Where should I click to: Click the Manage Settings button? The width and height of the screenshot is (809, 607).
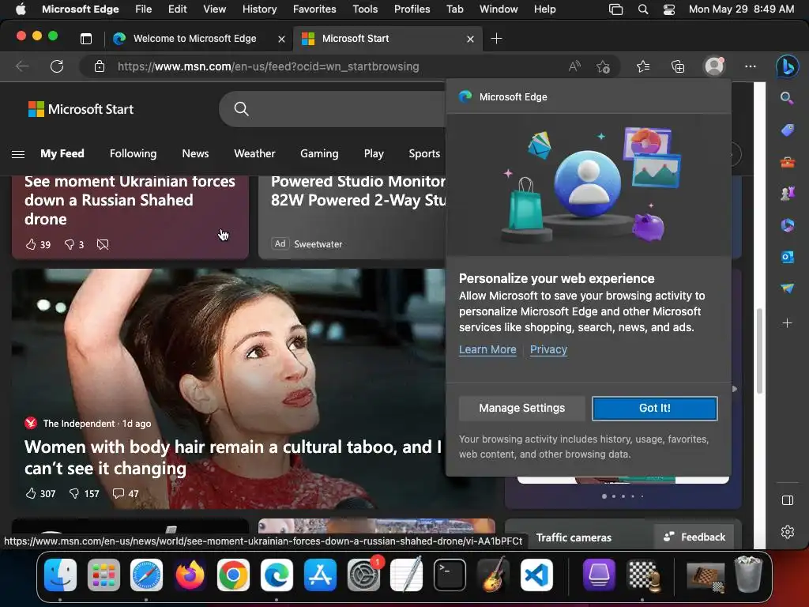click(521, 409)
